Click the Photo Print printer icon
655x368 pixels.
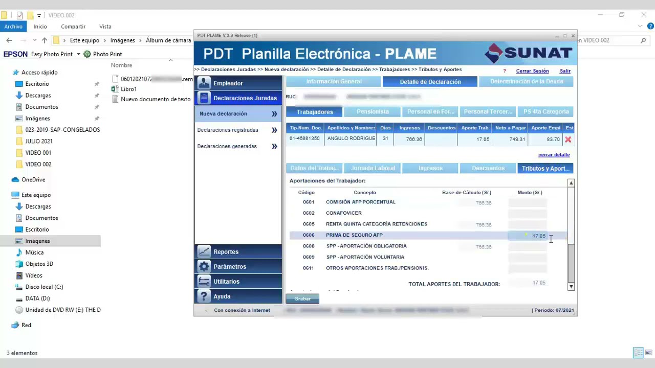(87, 54)
